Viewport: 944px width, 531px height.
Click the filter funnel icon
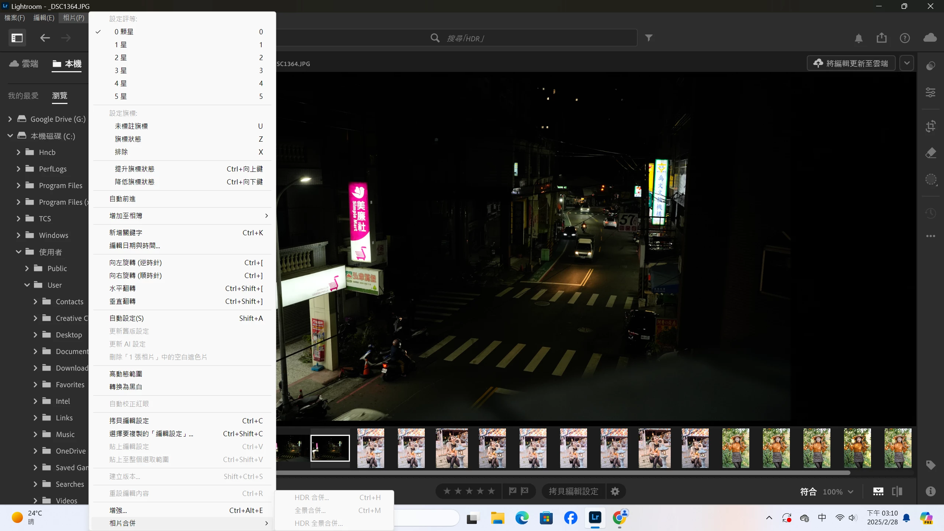[649, 38]
